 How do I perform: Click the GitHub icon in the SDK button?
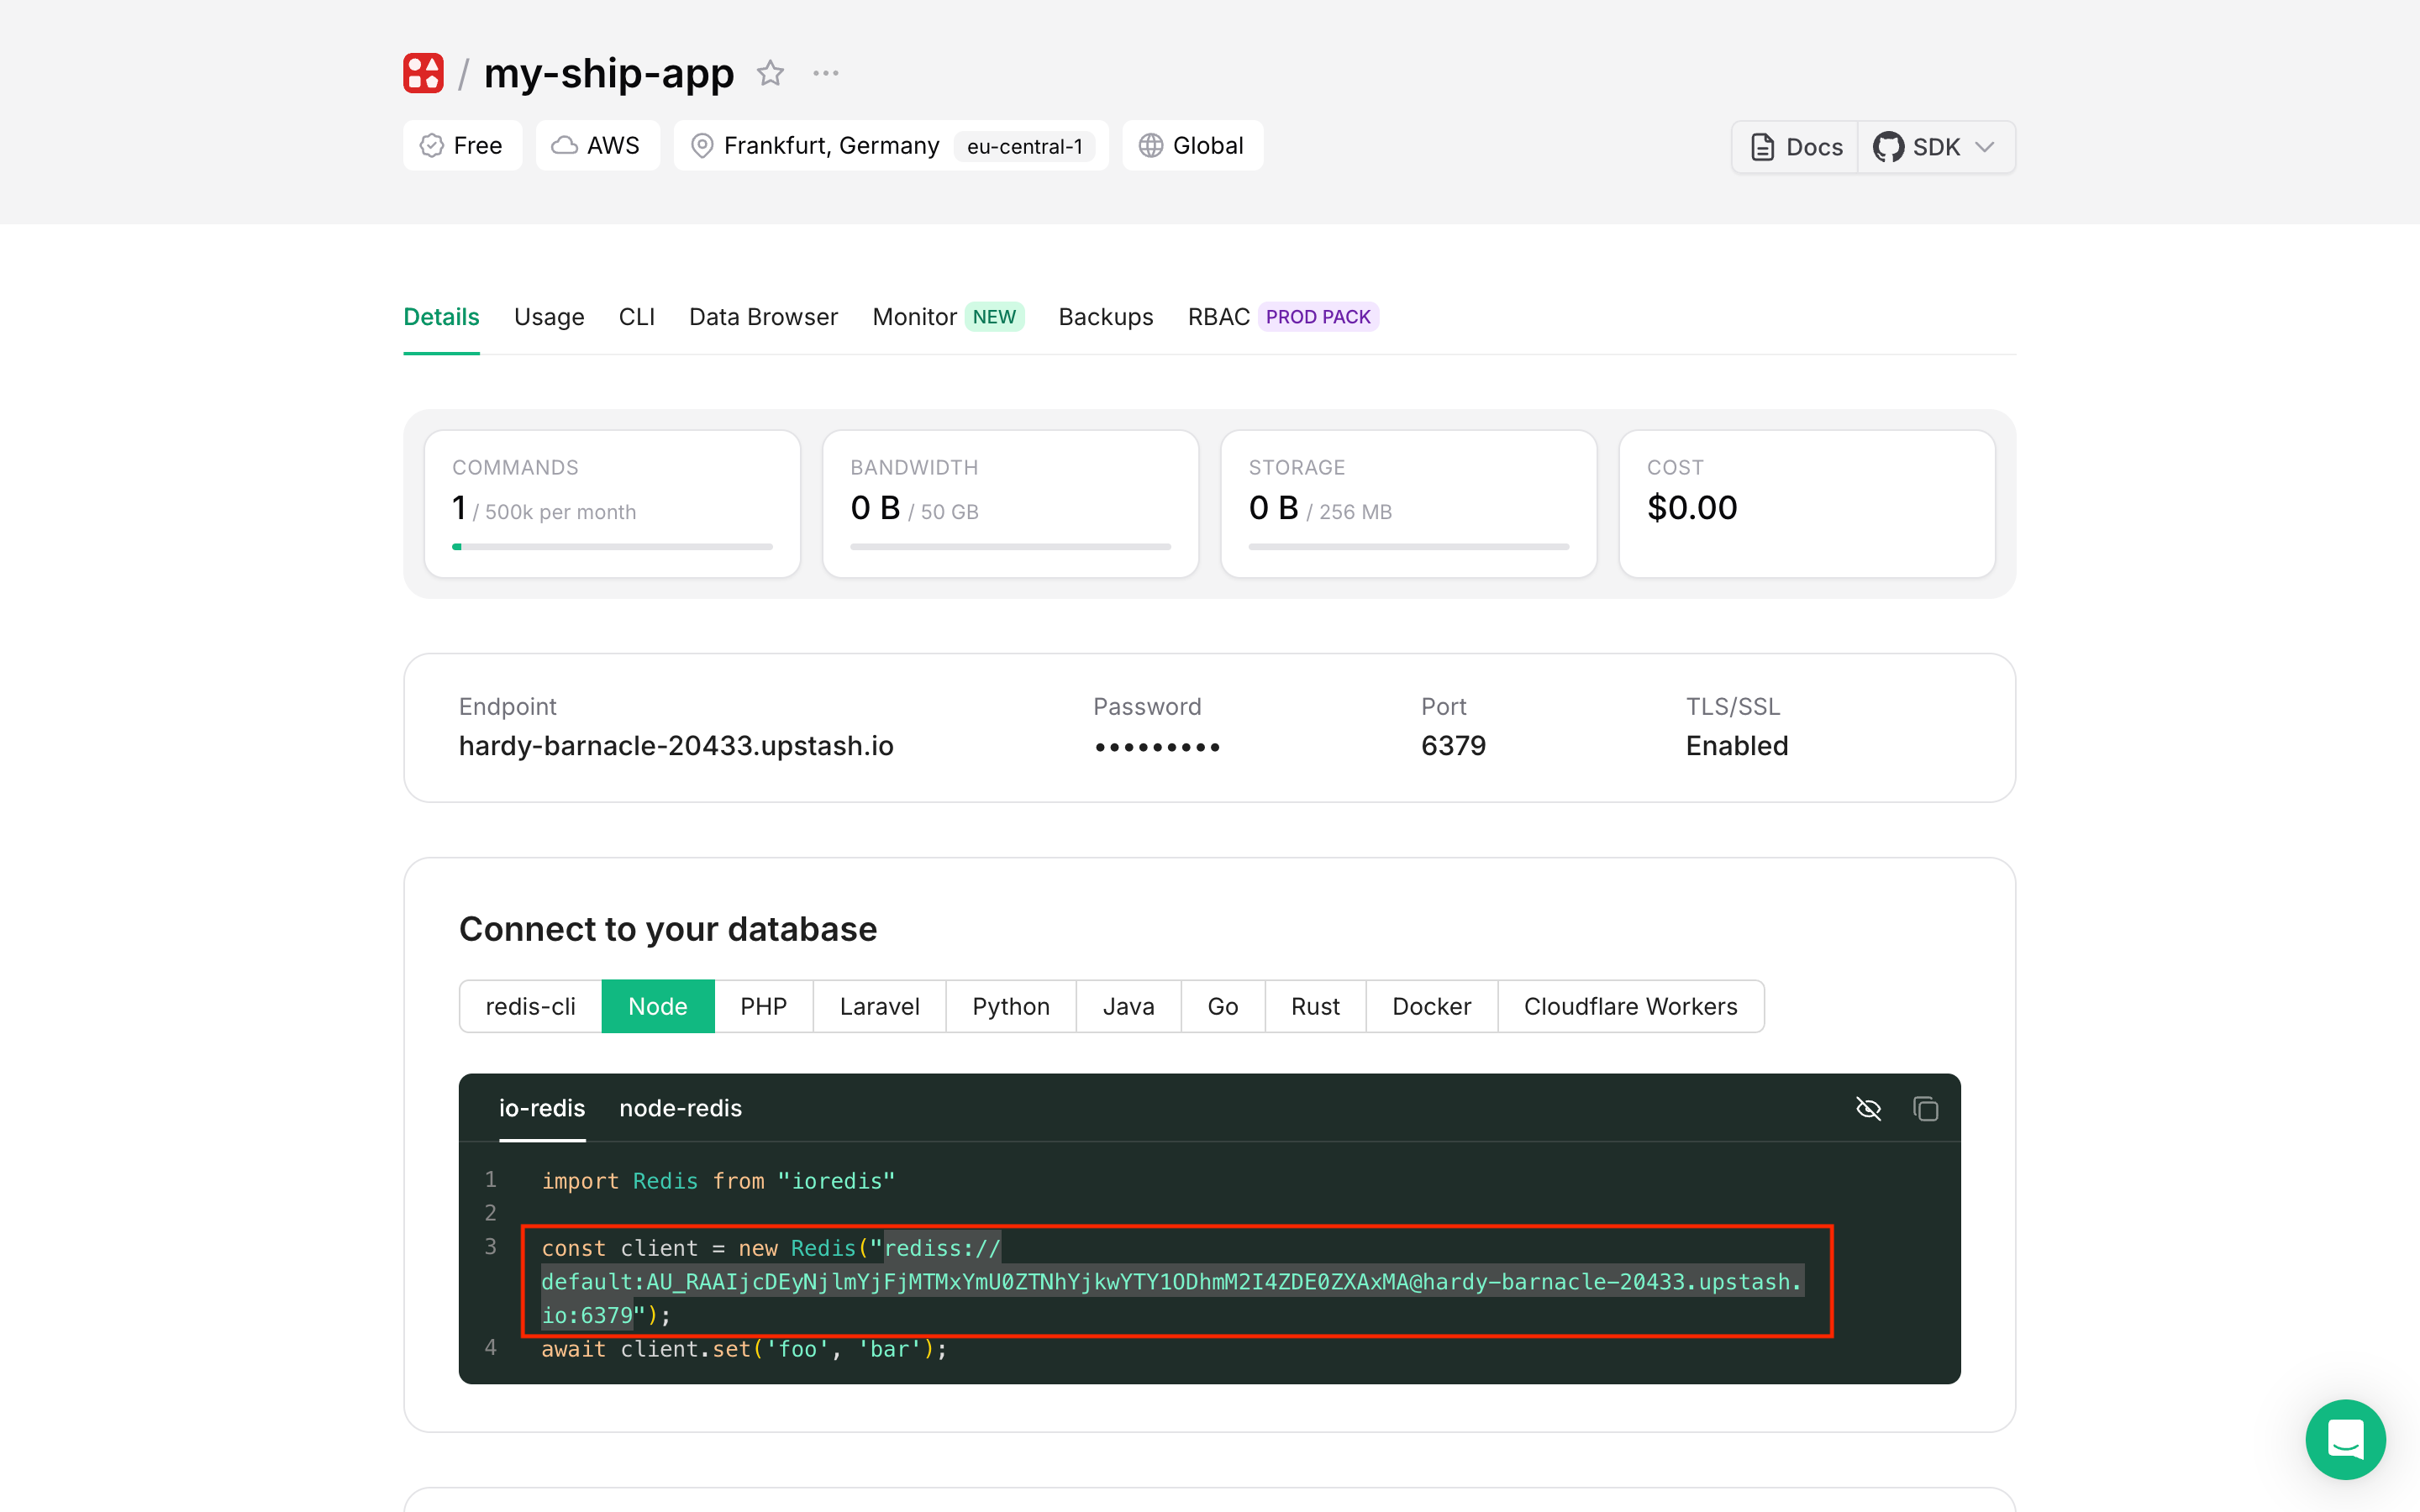[x=1890, y=146]
